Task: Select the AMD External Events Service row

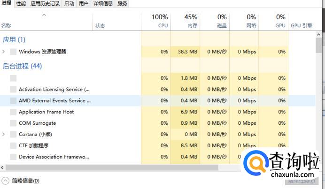Action: (x=157, y=101)
